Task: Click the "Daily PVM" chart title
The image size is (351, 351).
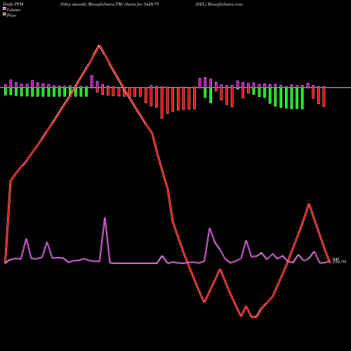Action: 13,4
